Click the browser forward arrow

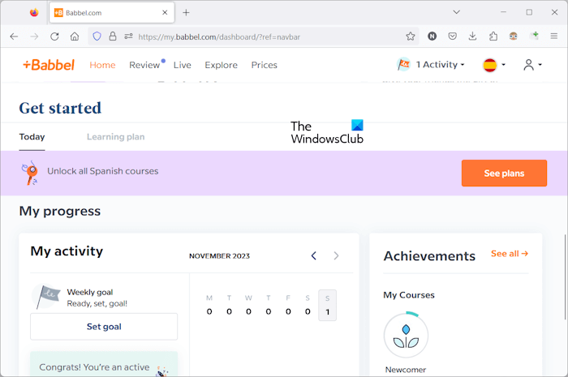click(x=34, y=36)
